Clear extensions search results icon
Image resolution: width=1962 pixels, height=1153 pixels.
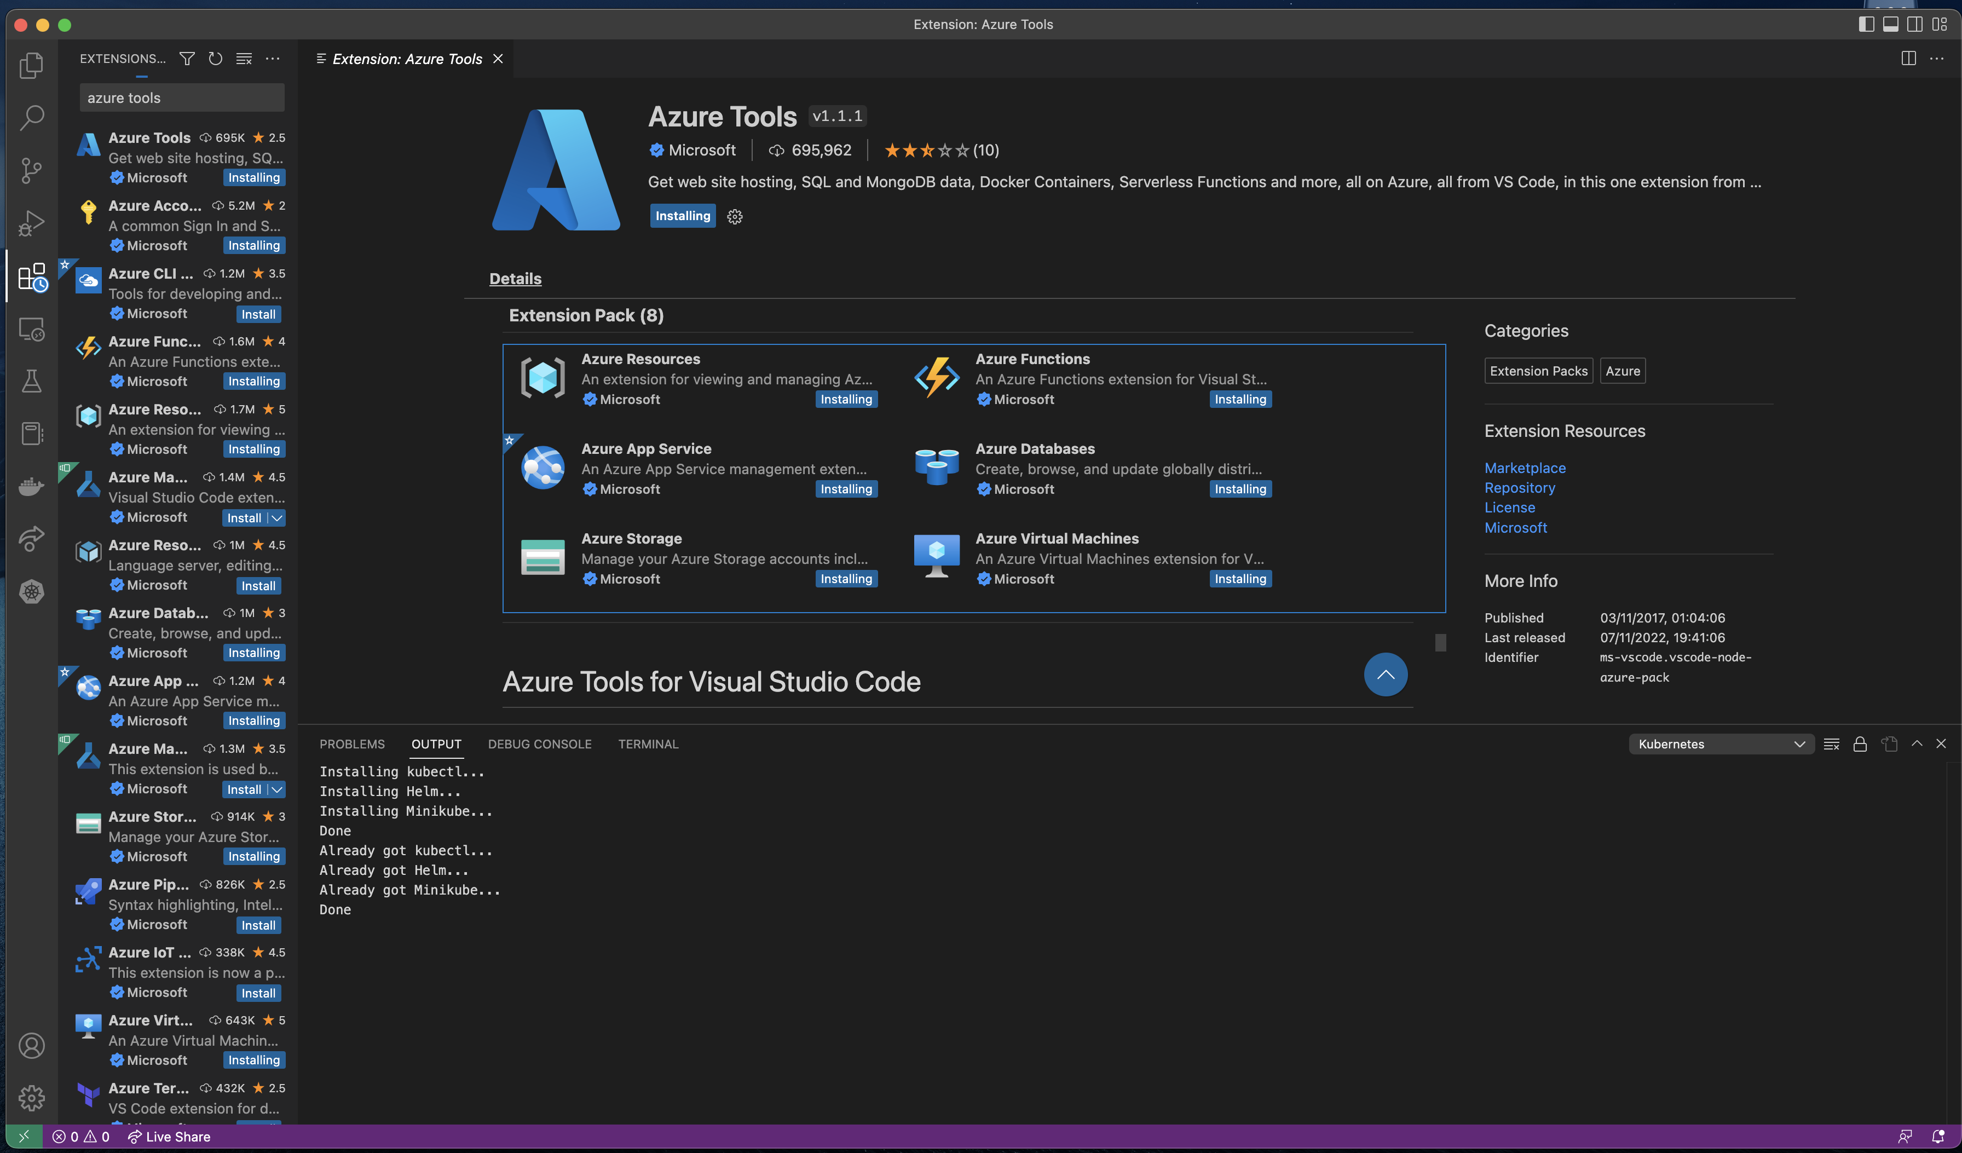click(244, 59)
